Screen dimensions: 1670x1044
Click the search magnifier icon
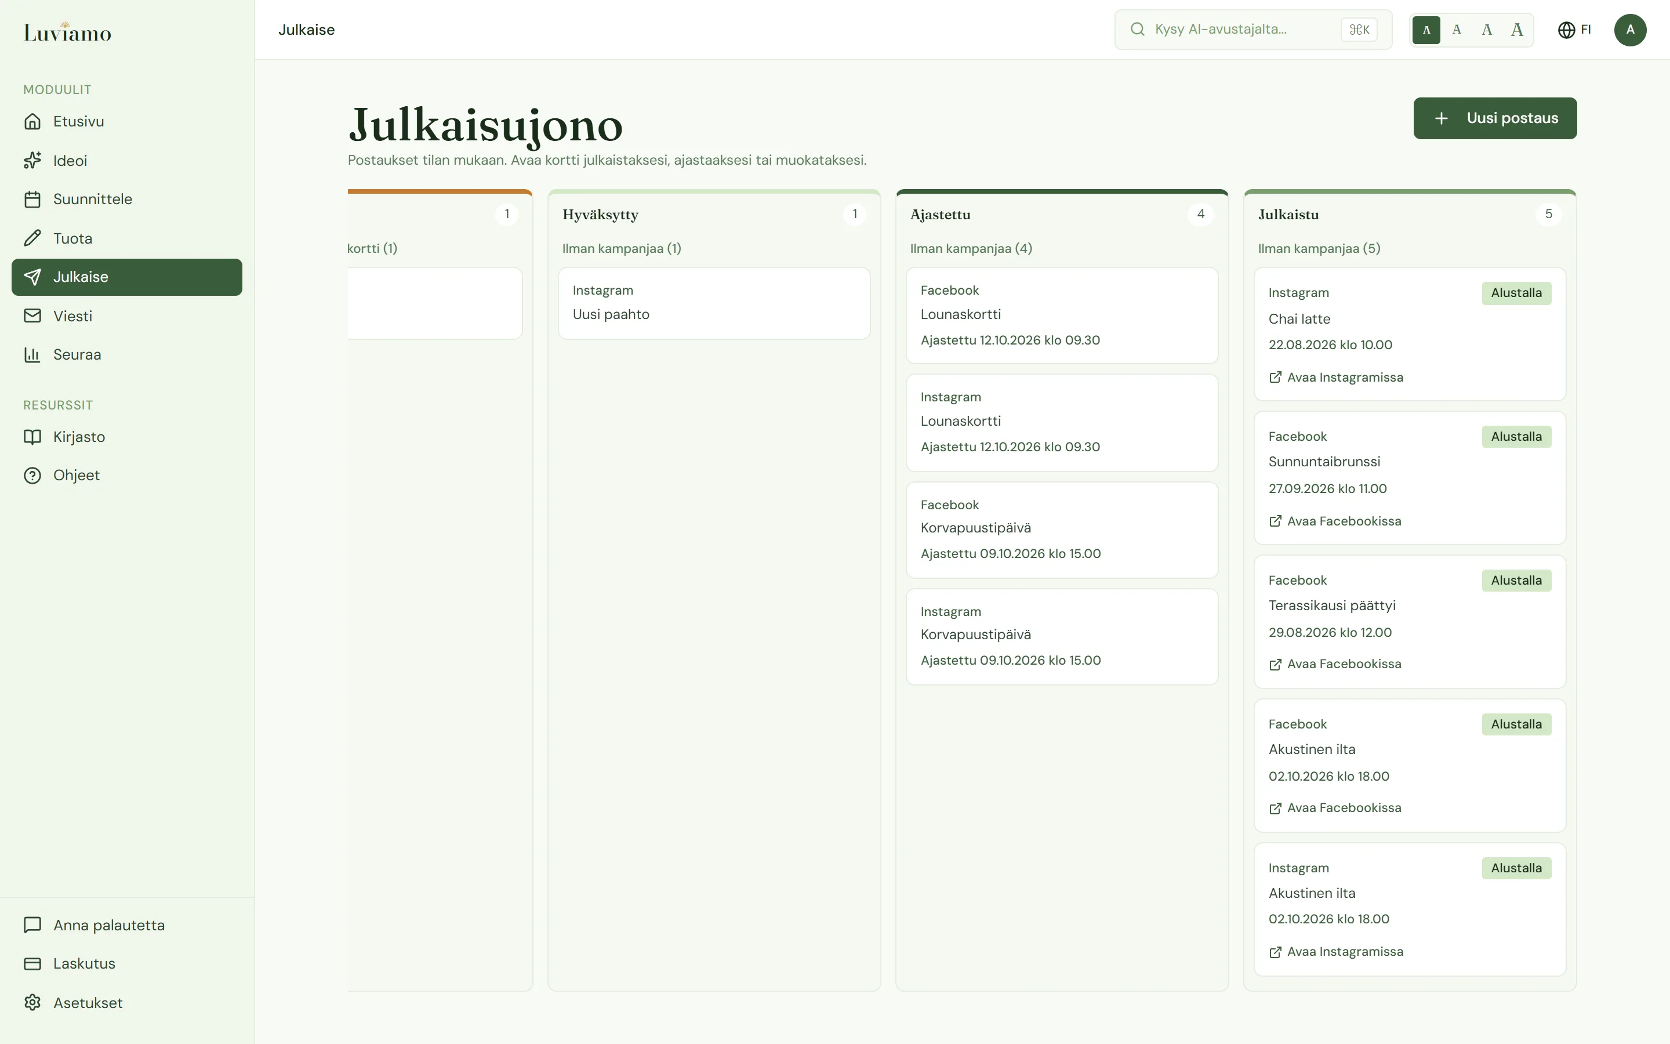[x=1137, y=29]
